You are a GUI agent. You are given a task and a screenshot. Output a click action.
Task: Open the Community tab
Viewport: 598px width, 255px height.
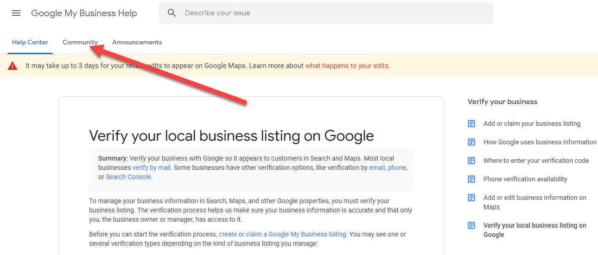(80, 43)
